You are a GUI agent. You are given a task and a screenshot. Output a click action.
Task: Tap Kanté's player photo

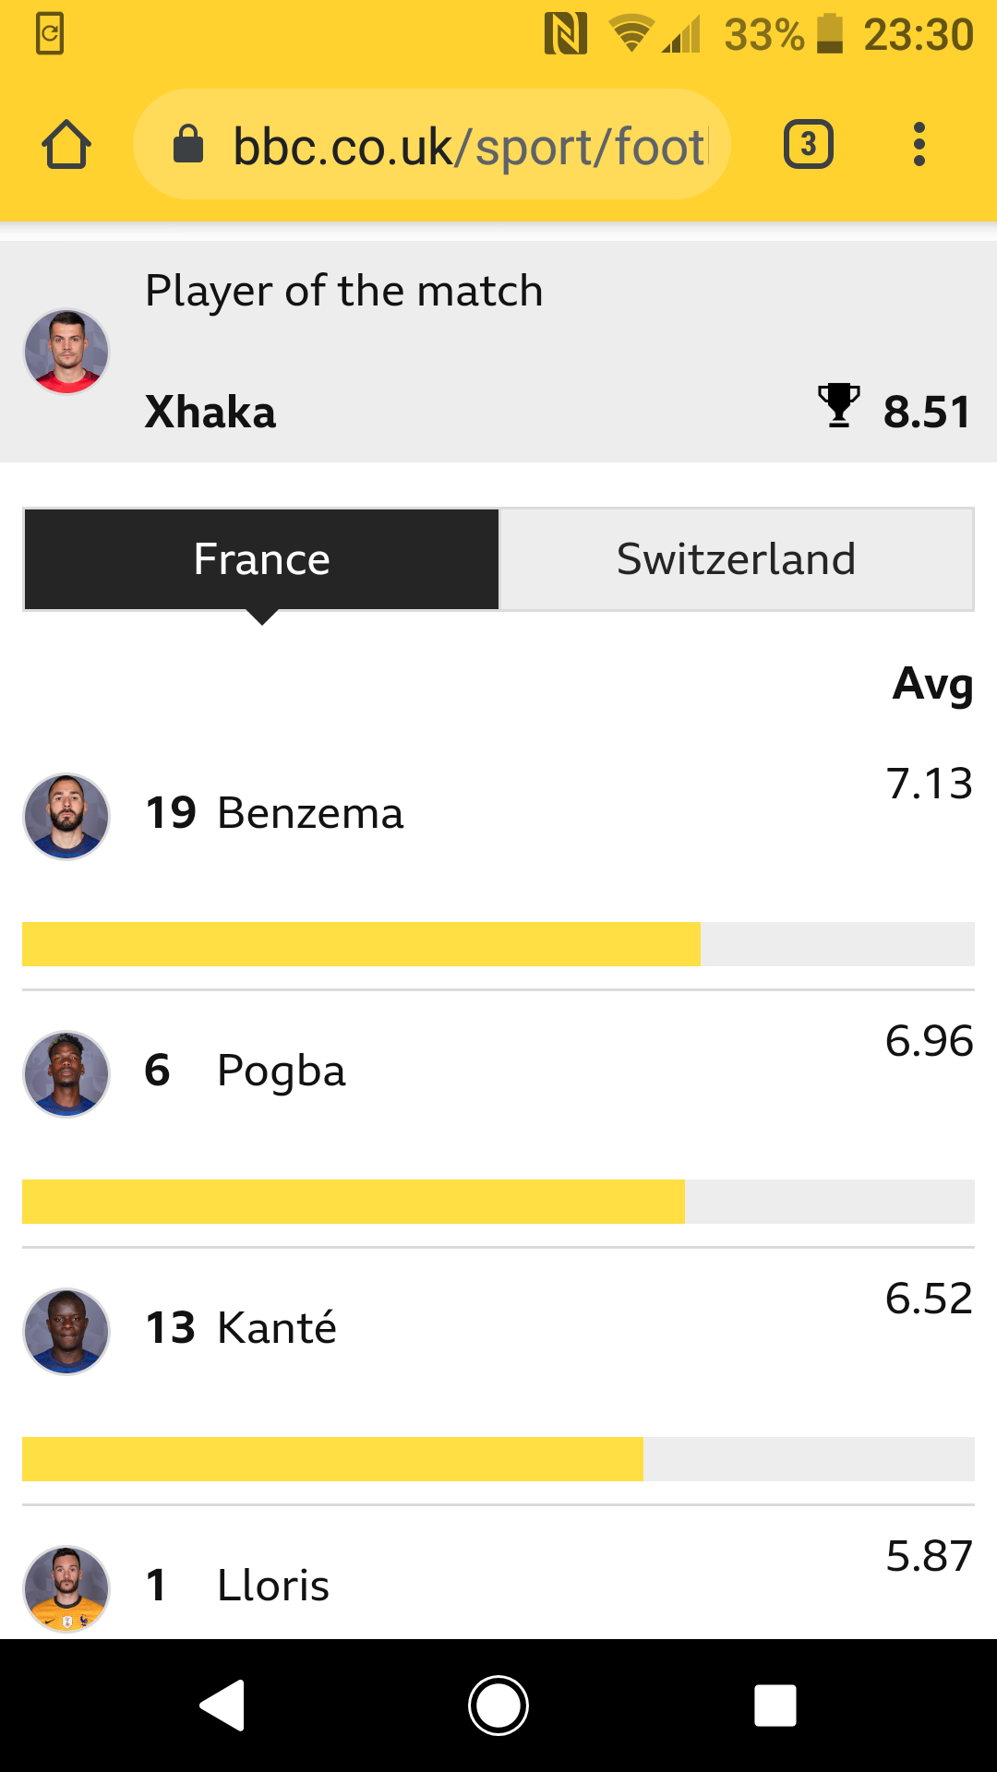point(66,1332)
